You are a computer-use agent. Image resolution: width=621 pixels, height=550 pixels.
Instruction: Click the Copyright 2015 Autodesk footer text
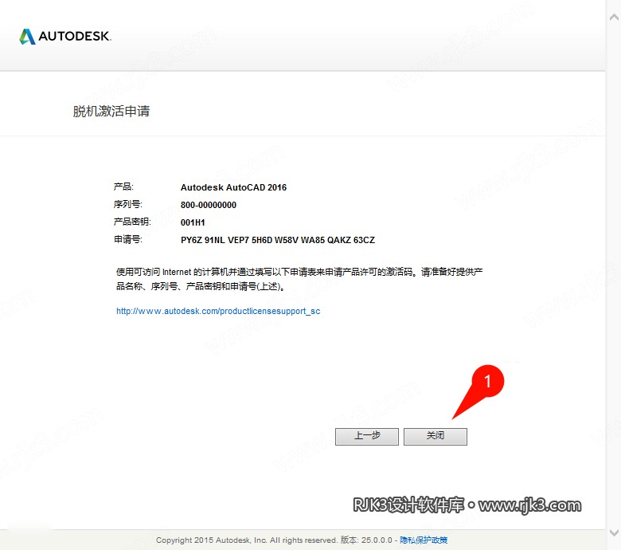(273, 540)
